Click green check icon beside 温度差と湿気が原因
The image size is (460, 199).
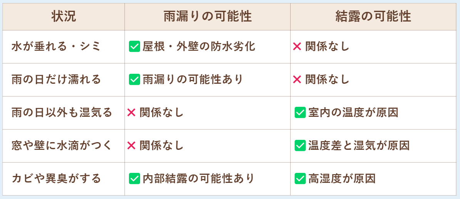tap(300, 146)
